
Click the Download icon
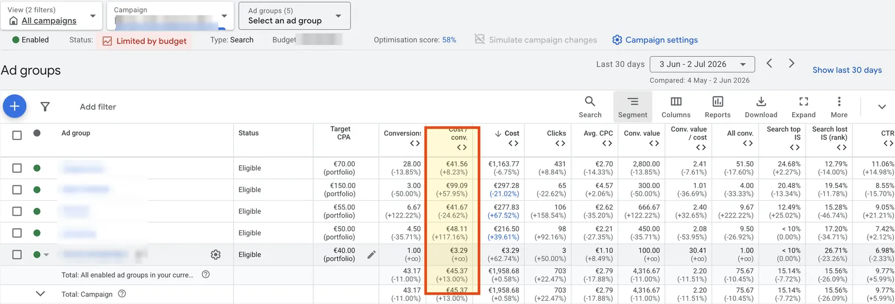[761, 102]
